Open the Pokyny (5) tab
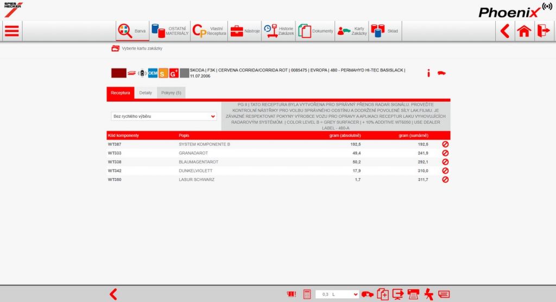This screenshot has width=556, height=302. pyautogui.click(x=171, y=93)
